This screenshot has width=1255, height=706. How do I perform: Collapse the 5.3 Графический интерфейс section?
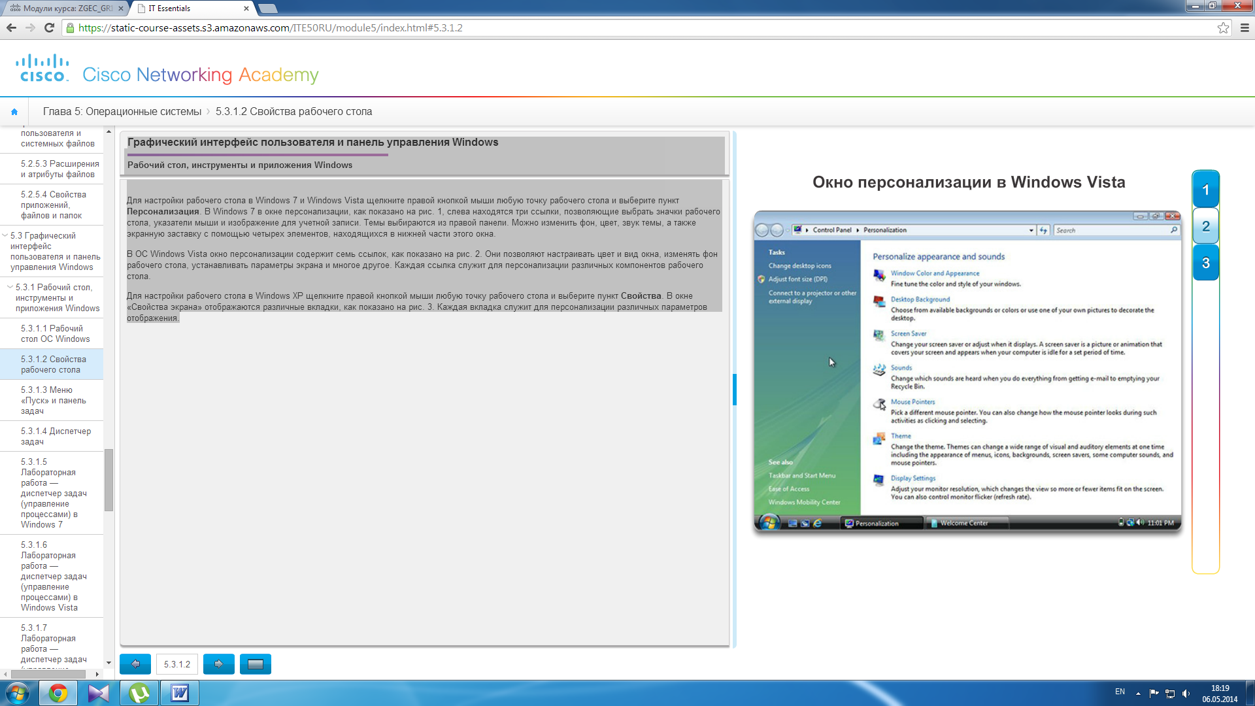(x=5, y=235)
